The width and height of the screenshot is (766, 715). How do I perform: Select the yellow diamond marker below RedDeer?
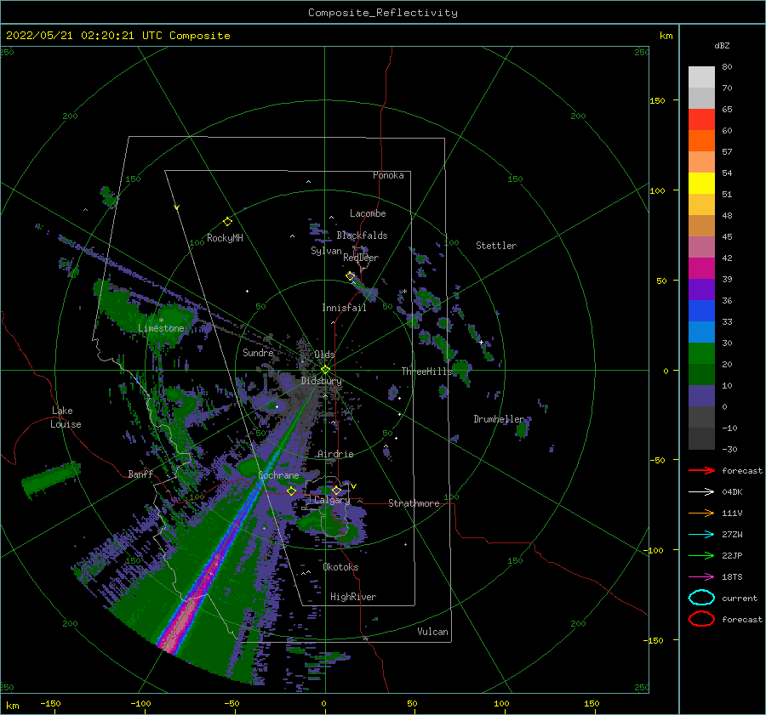(350, 276)
